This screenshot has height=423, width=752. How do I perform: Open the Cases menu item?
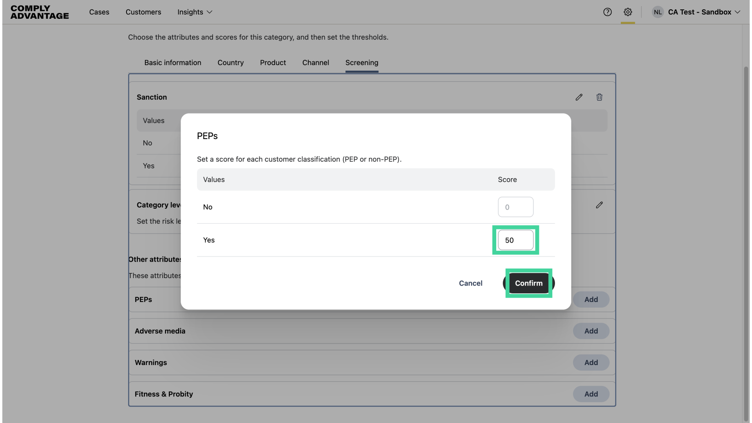click(99, 12)
